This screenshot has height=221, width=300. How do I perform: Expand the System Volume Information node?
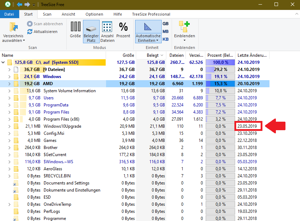[9, 91]
